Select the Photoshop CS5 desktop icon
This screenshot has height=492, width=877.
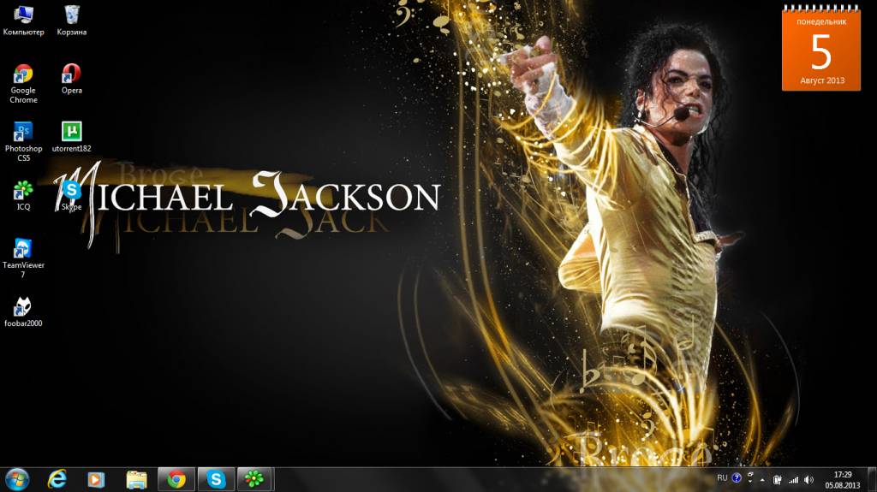pyautogui.click(x=23, y=133)
